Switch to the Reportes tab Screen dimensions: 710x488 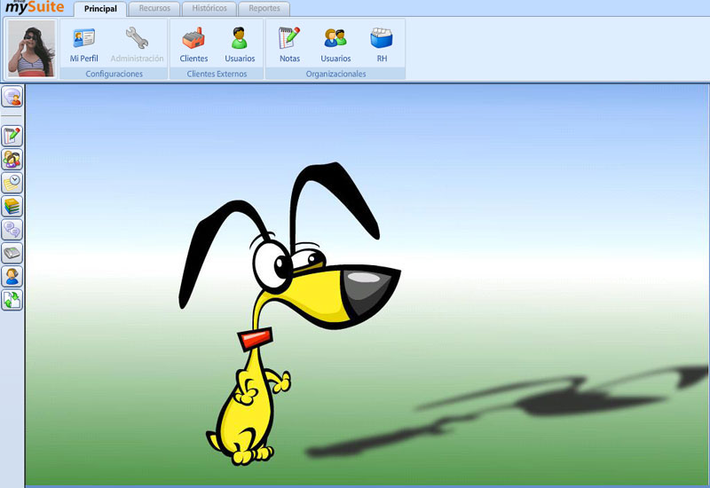pos(264,9)
